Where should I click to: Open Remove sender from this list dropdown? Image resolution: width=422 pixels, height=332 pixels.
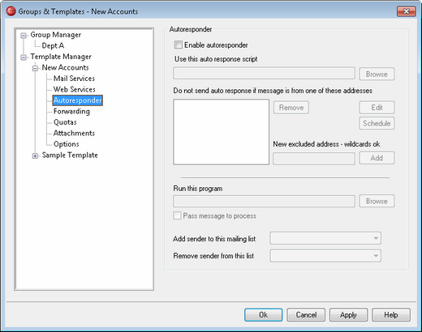point(325,256)
